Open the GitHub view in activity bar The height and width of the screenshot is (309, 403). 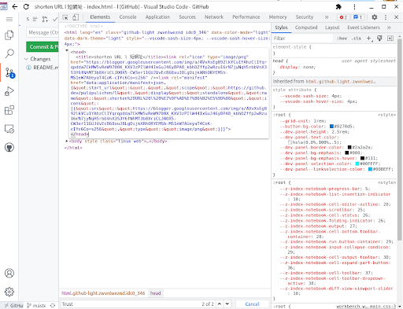click(9, 148)
